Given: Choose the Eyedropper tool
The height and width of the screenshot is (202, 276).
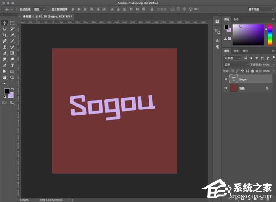Looking at the screenshot, I should point(12,35).
